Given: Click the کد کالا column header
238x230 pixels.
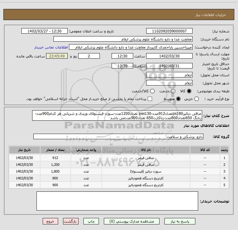Looking at the screenshot, I should tap(205, 150).
